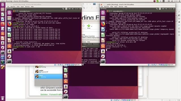Open Ubuntu Software in the private VM launcher
This screenshot has height=101, width=181.
tap(9, 46)
